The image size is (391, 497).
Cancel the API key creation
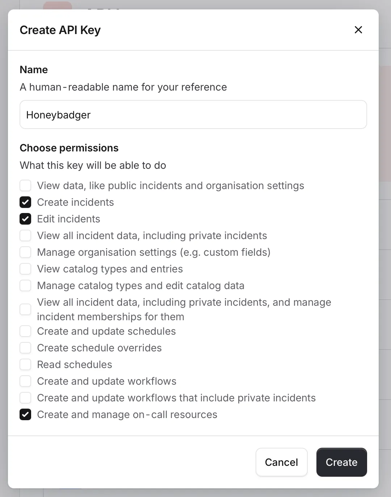[x=281, y=462]
